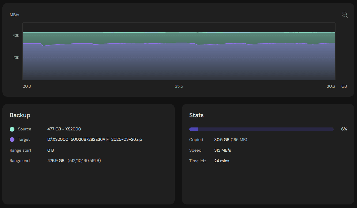
Task: Select the 477 GB - XS2000 source value
Action: [x=64, y=129]
